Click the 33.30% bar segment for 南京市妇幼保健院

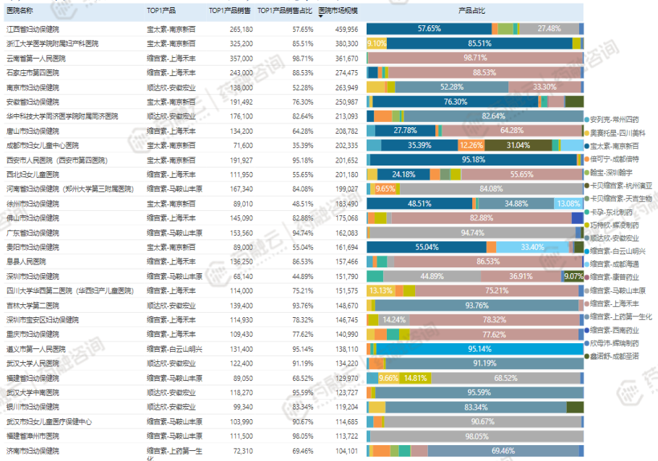pyautogui.click(x=544, y=87)
